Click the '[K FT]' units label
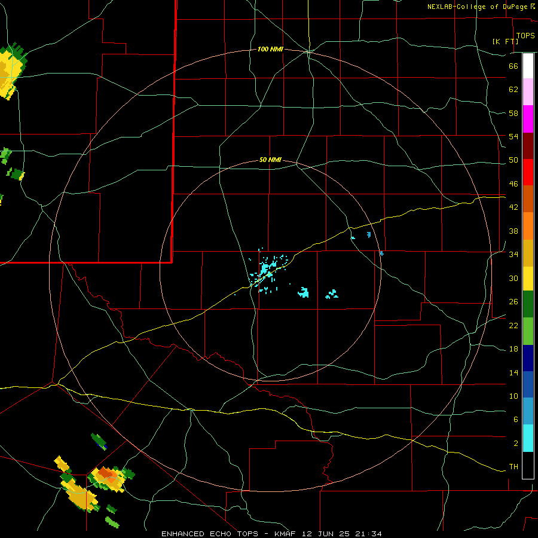 [505, 41]
